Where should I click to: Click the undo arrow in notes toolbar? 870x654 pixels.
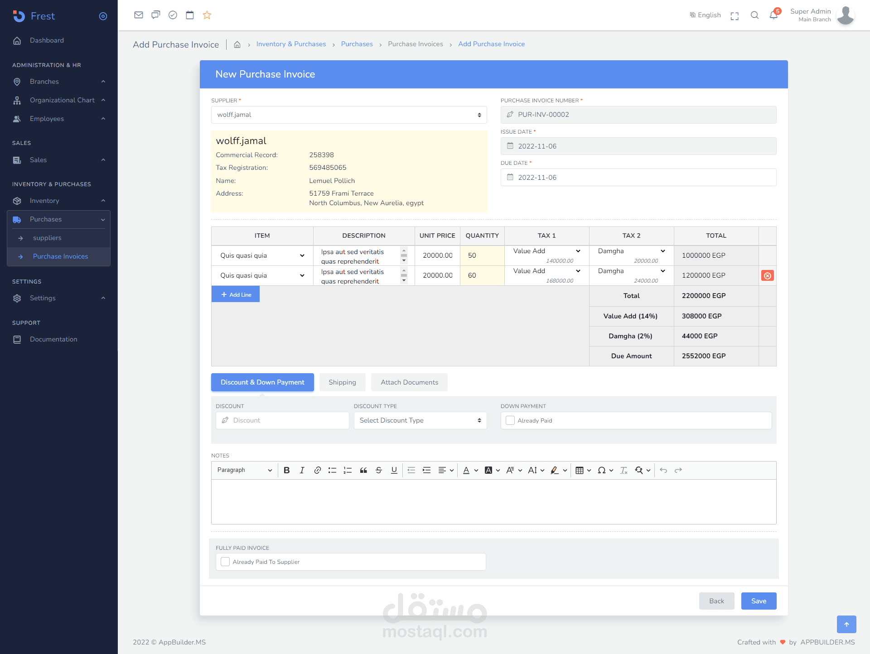coord(663,470)
